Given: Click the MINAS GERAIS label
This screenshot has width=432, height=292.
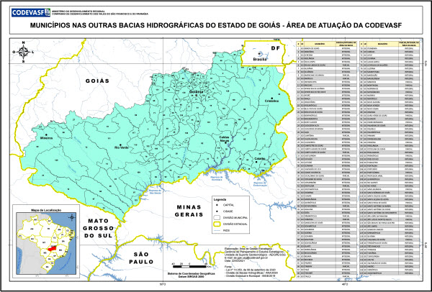Looking at the screenshot, I should 189,211.
